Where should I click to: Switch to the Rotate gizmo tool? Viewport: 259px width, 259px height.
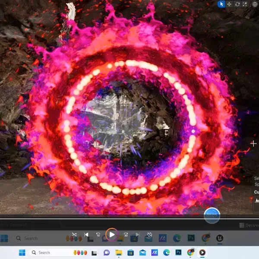[237, 4]
